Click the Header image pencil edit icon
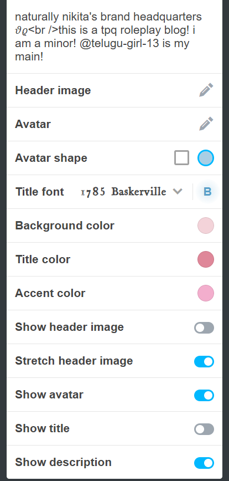Viewport: 229px width, 481px height. [206, 90]
